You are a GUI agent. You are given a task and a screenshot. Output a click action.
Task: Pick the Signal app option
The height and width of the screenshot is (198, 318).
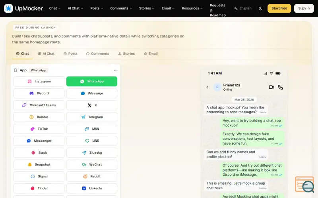39,176
